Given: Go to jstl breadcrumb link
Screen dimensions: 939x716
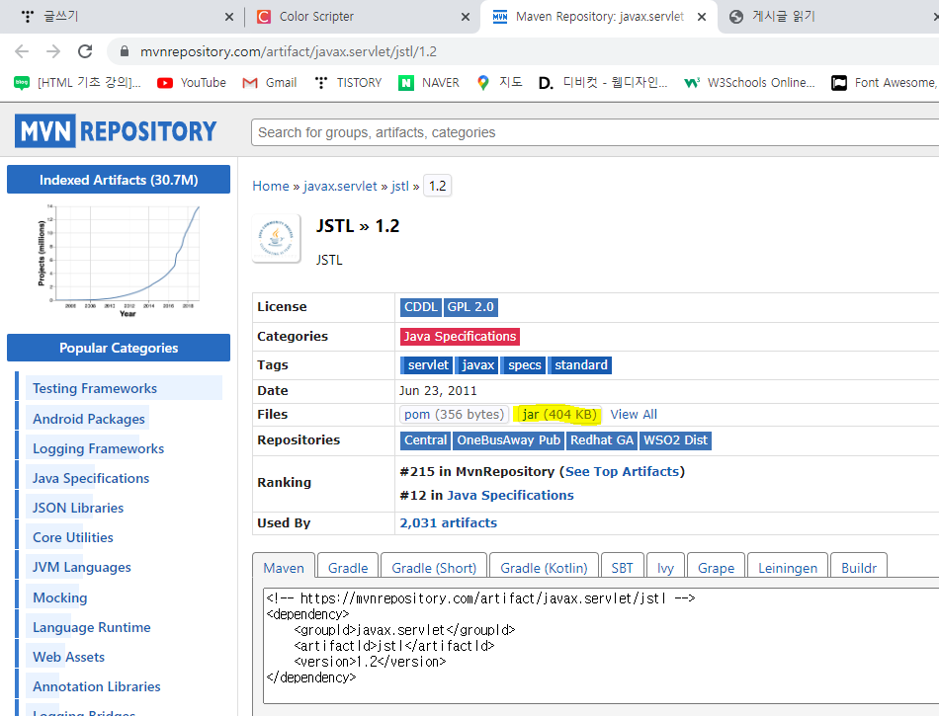Looking at the screenshot, I should [399, 186].
